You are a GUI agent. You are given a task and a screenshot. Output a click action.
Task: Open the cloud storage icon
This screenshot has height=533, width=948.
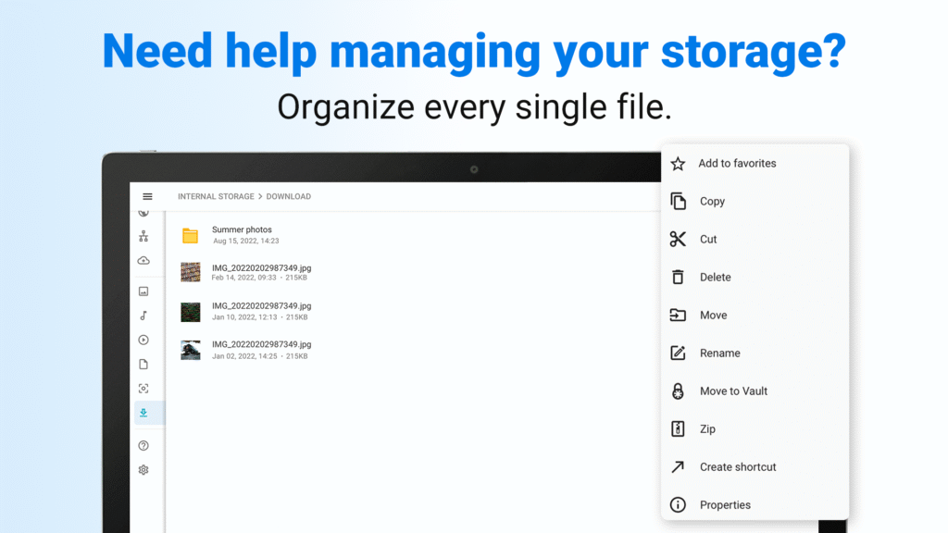point(144,260)
